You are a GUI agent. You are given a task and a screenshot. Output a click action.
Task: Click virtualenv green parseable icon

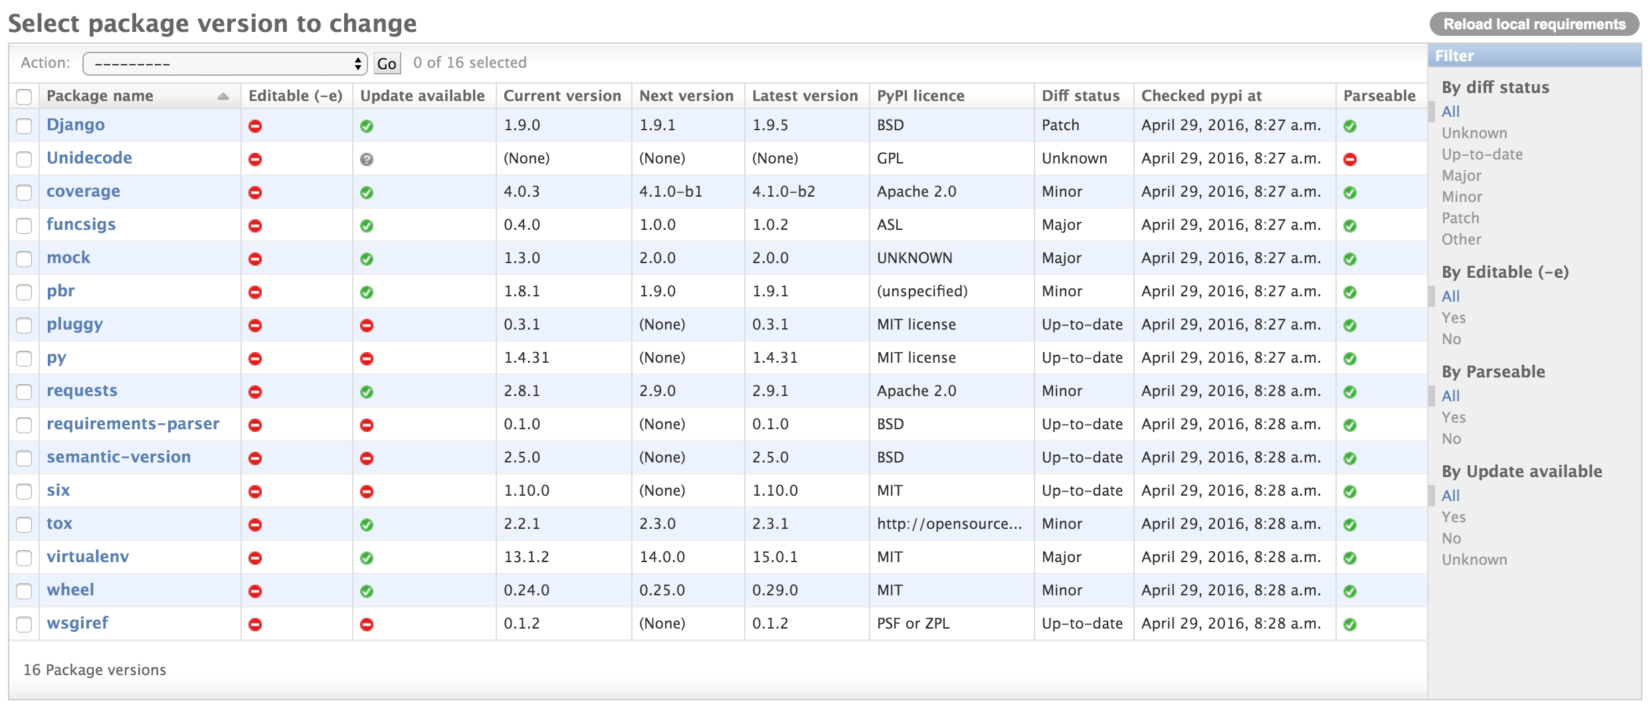(1350, 558)
